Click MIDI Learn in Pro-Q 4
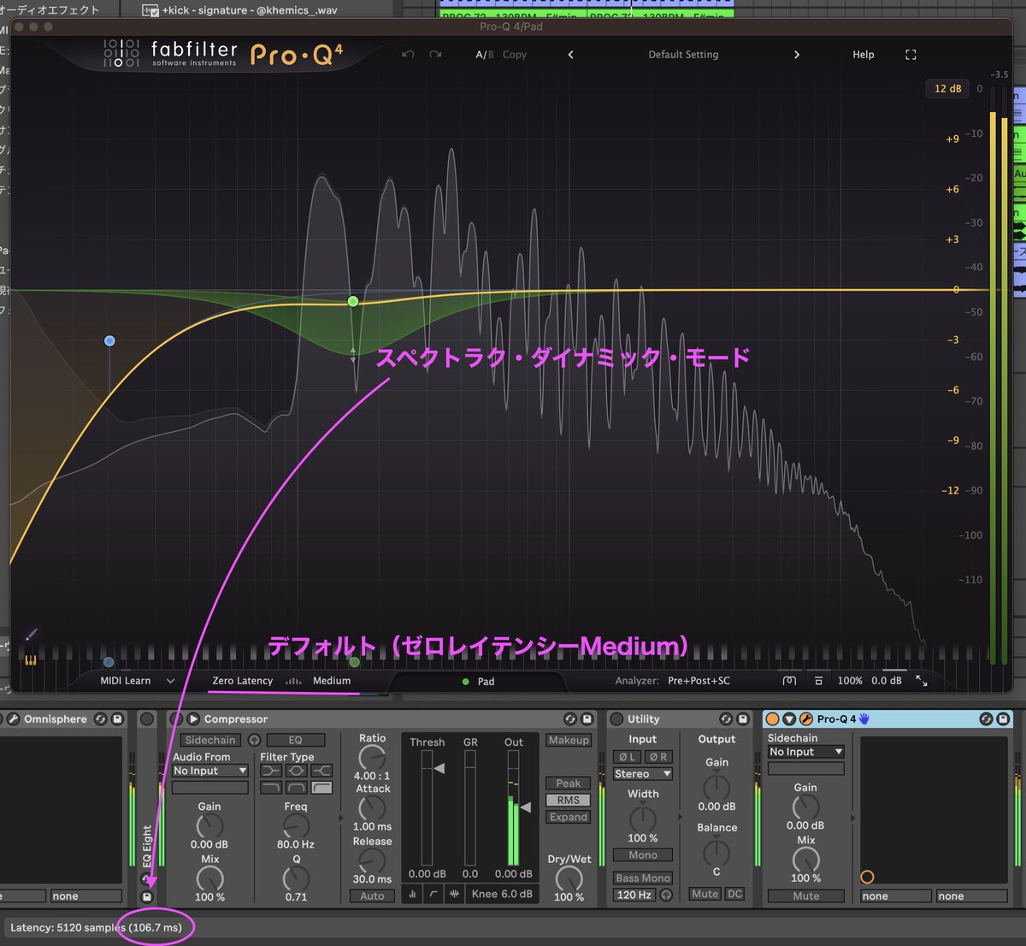The height and width of the screenshot is (946, 1026). point(126,681)
